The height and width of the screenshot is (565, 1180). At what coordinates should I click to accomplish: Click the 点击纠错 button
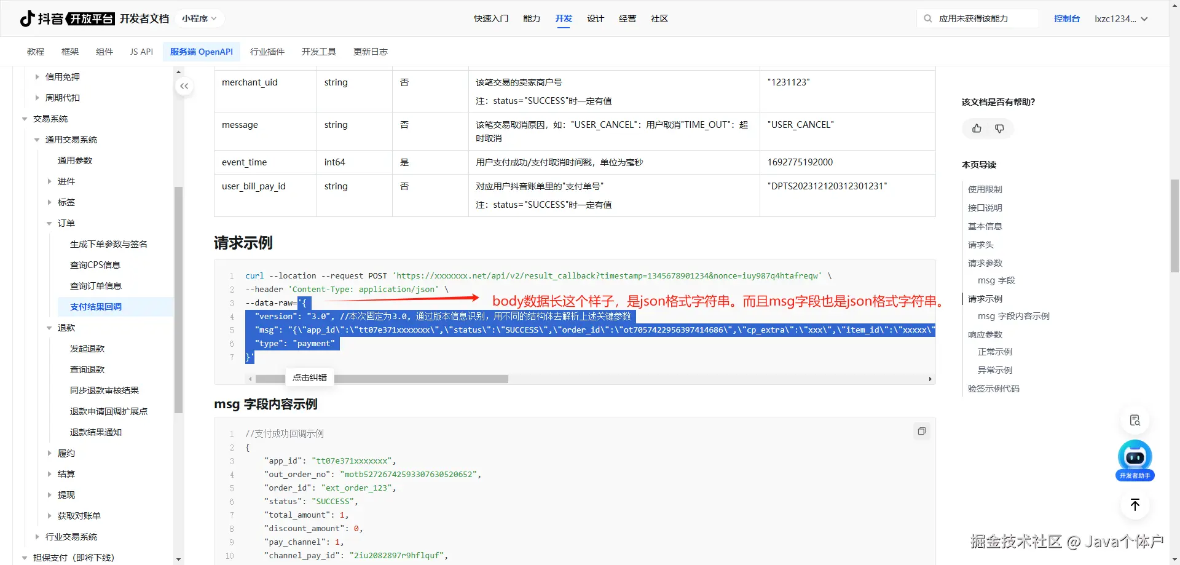pos(310,377)
